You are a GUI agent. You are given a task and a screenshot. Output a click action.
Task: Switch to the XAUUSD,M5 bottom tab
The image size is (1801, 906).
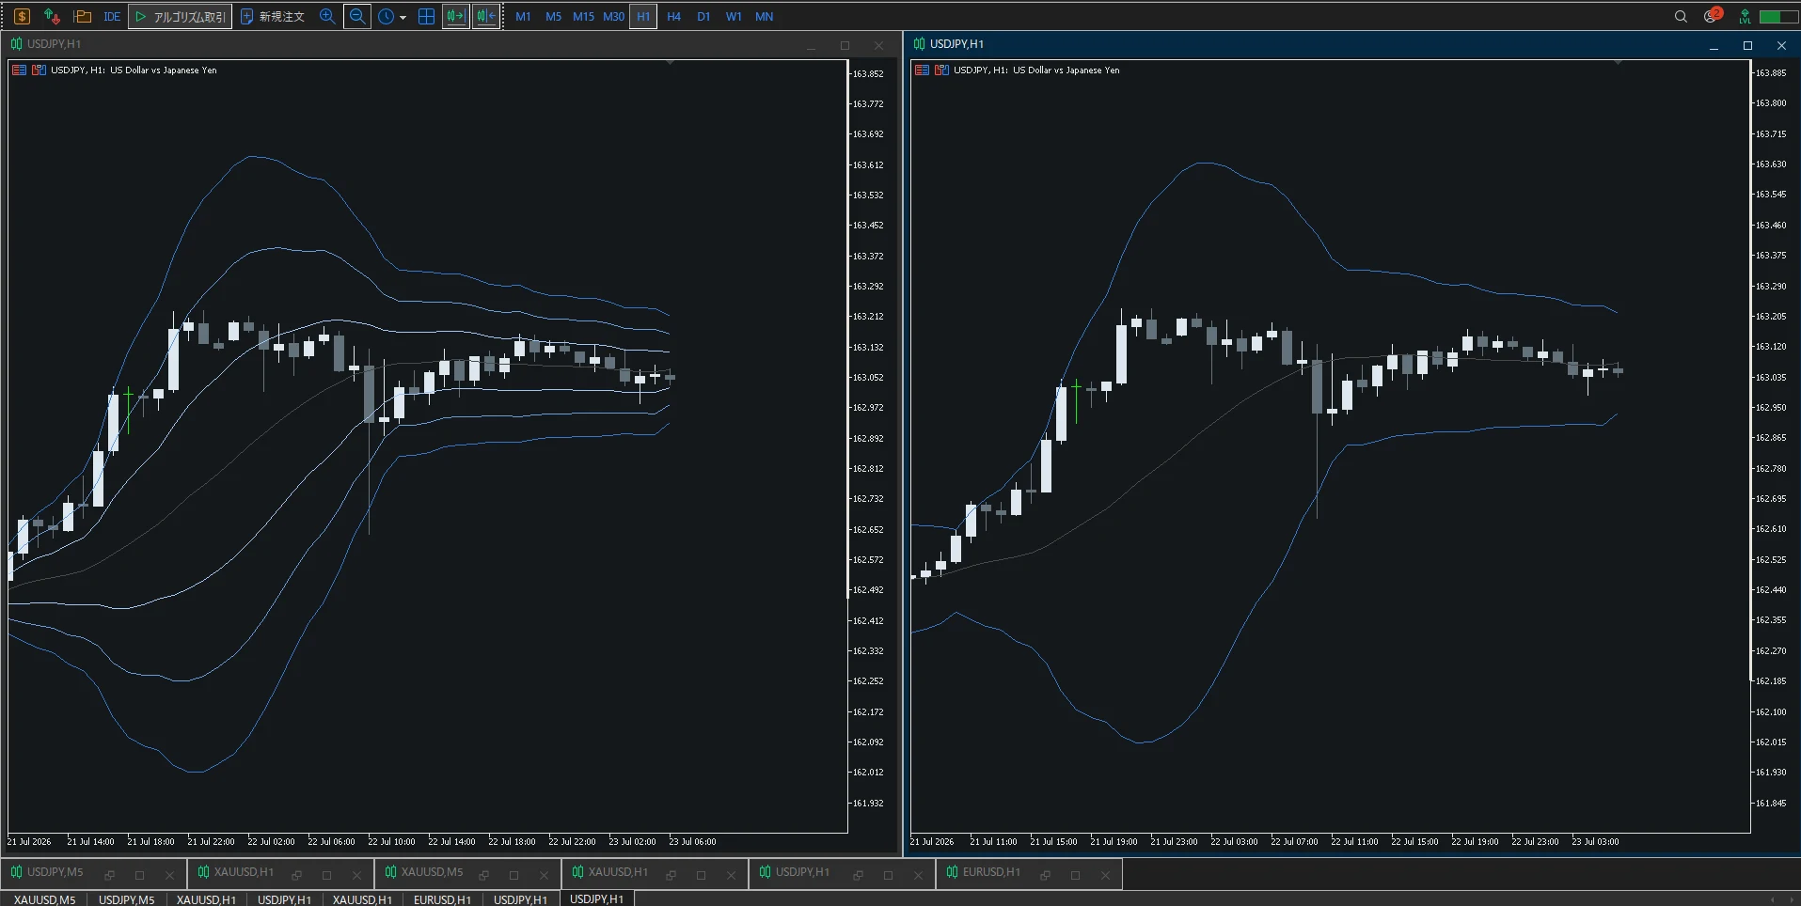[44, 899]
